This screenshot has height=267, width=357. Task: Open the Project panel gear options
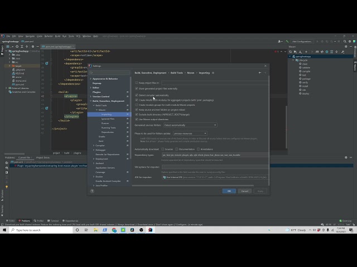click(33, 47)
